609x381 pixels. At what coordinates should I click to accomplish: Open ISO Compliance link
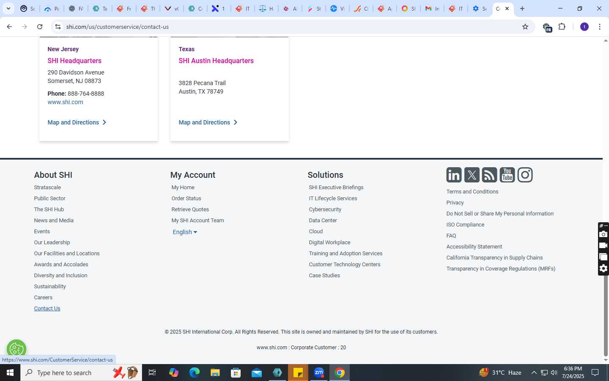point(465,225)
